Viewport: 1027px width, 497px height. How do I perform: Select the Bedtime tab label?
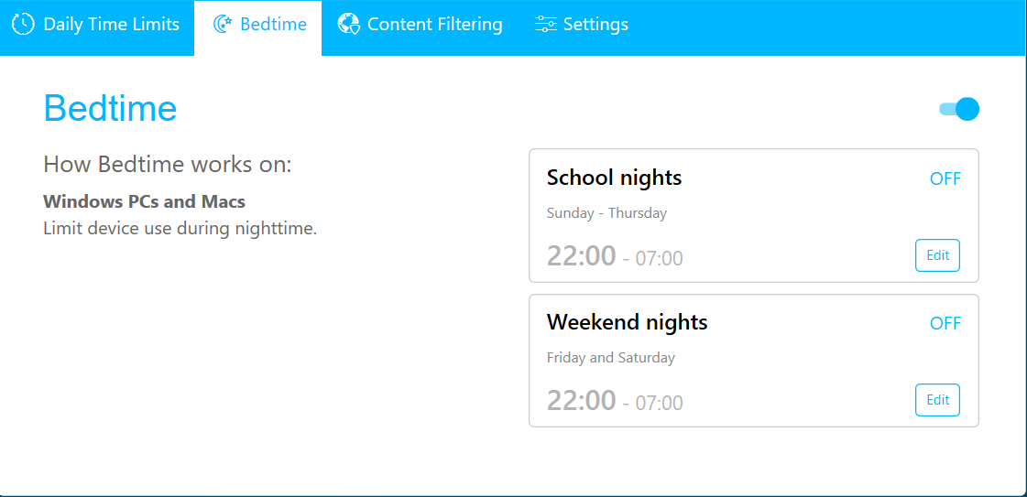pos(273,25)
